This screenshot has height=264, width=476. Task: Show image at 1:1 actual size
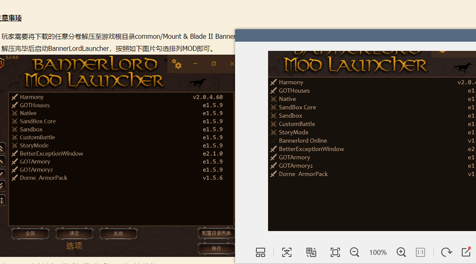420,252
